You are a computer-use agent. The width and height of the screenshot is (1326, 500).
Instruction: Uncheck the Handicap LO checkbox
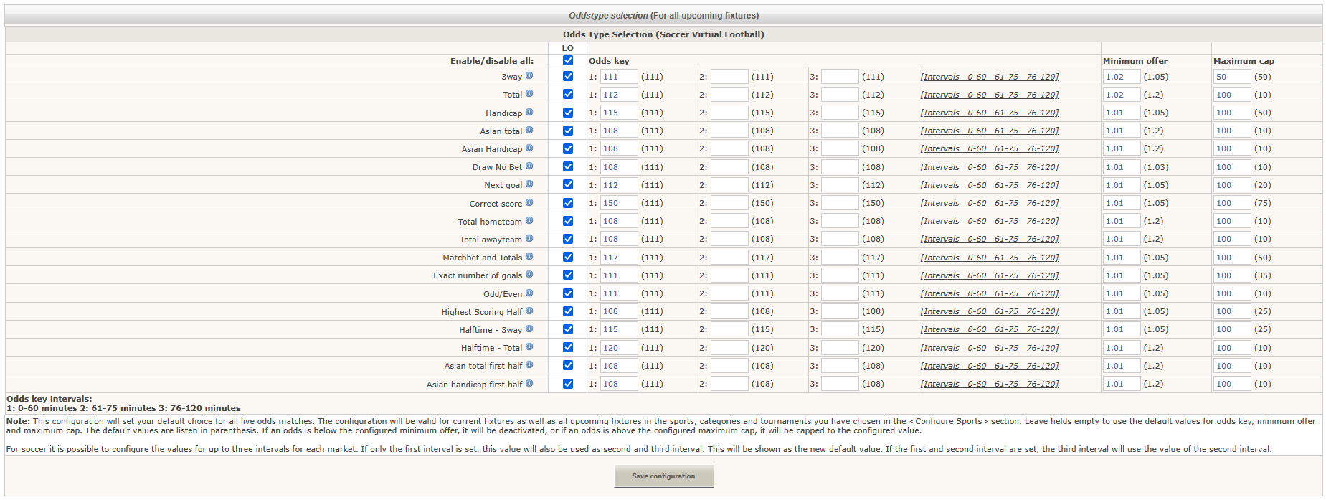pyautogui.click(x=568, y=113)
